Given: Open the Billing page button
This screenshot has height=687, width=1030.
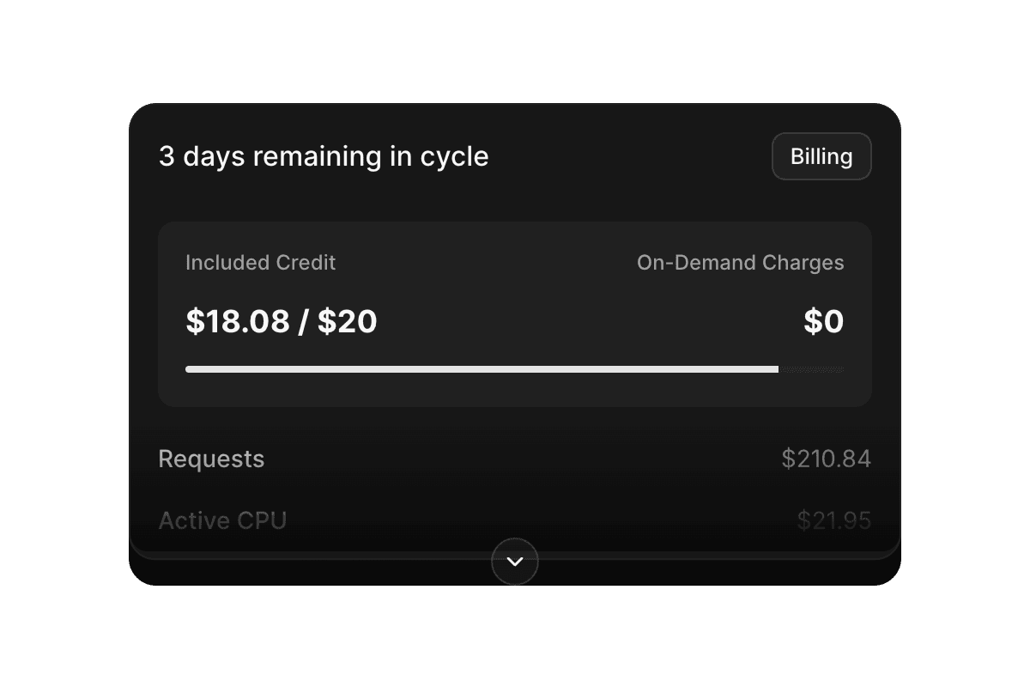Looking at the screenshot, I should click(821, 156).
